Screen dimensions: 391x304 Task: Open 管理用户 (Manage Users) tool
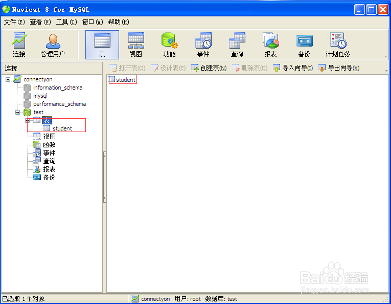tap(53, 45)
